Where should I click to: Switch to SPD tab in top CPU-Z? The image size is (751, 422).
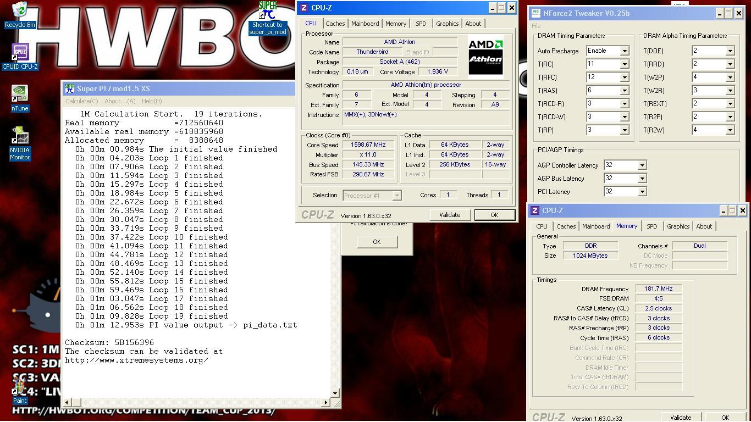point(421,24)
